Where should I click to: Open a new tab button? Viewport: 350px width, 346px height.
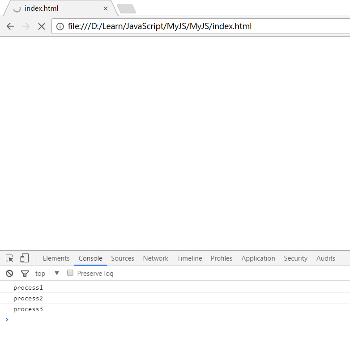(x=126, y=8)
